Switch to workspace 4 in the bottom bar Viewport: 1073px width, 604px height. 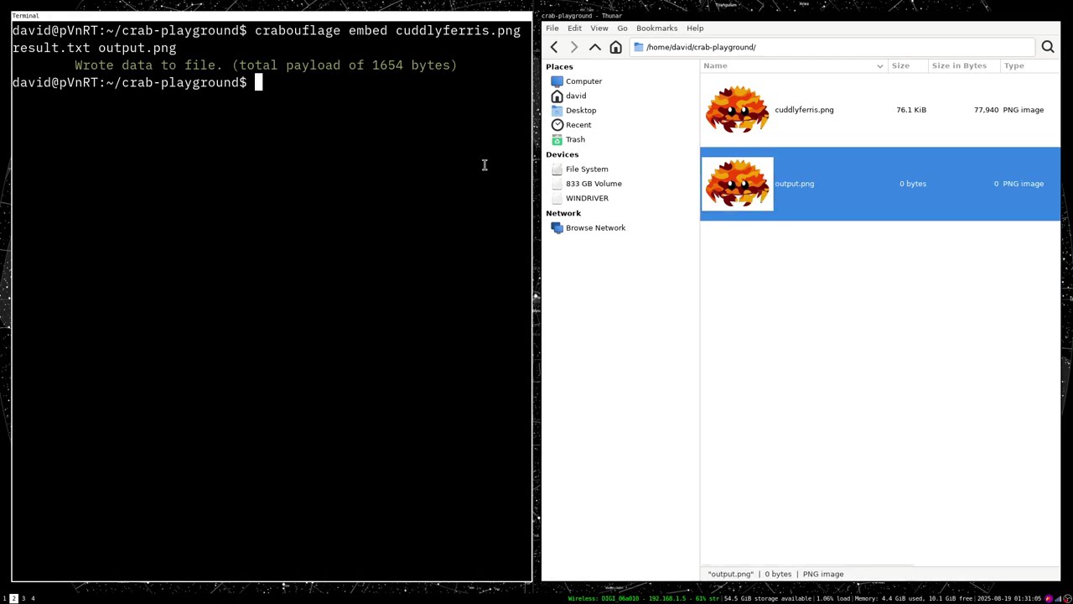(x=33, y=598)
